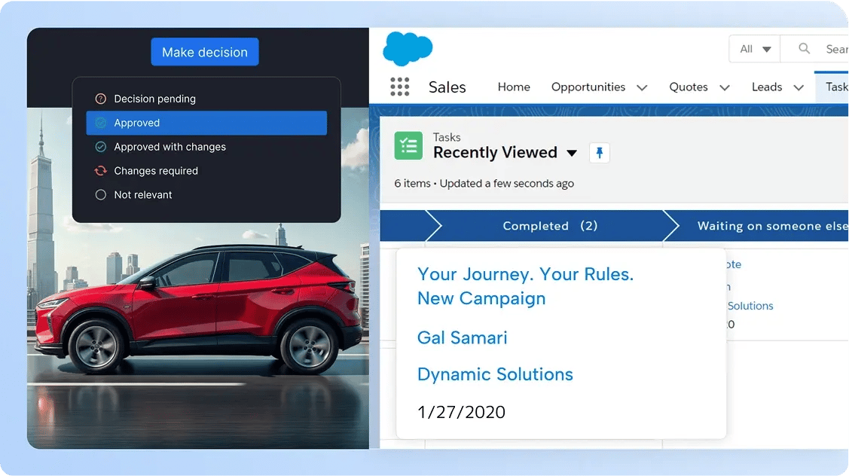Viewport: 849px width, 476px height.
Task: Select the Decision pending option
Action: (x=154, y=99)
